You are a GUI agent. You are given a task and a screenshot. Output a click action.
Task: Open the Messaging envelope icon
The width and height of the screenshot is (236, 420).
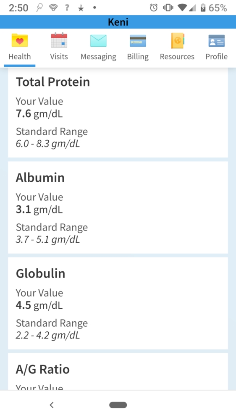[x=98, y=41]
